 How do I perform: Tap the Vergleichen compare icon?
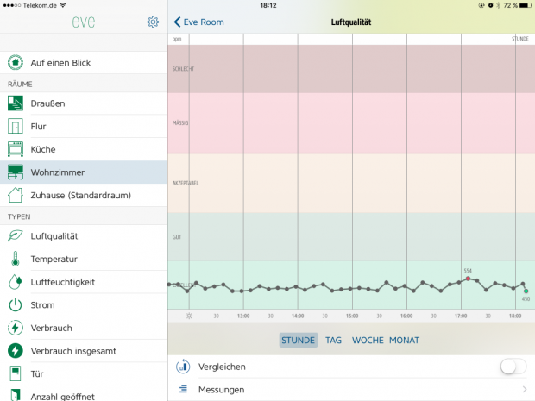point(183,367)
